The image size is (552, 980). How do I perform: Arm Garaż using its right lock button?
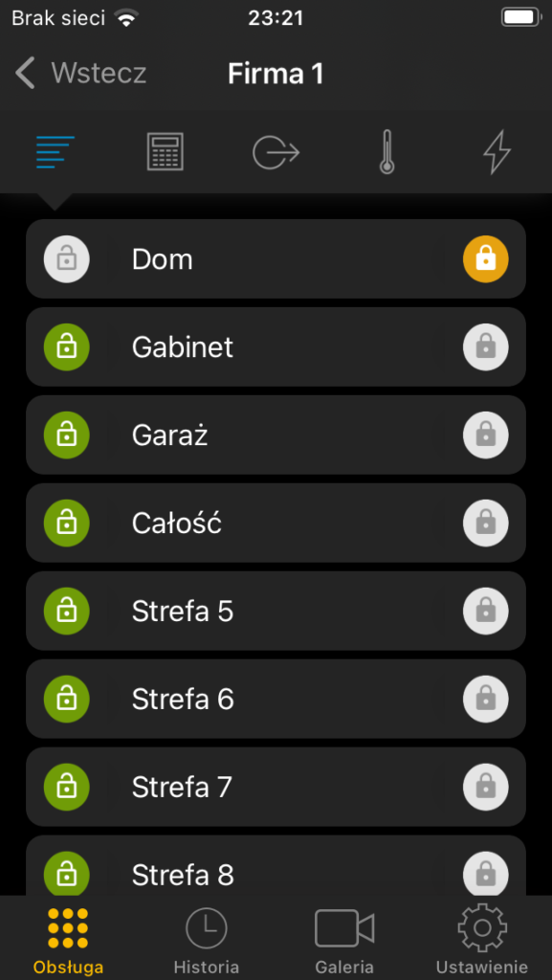coord(486,435)
